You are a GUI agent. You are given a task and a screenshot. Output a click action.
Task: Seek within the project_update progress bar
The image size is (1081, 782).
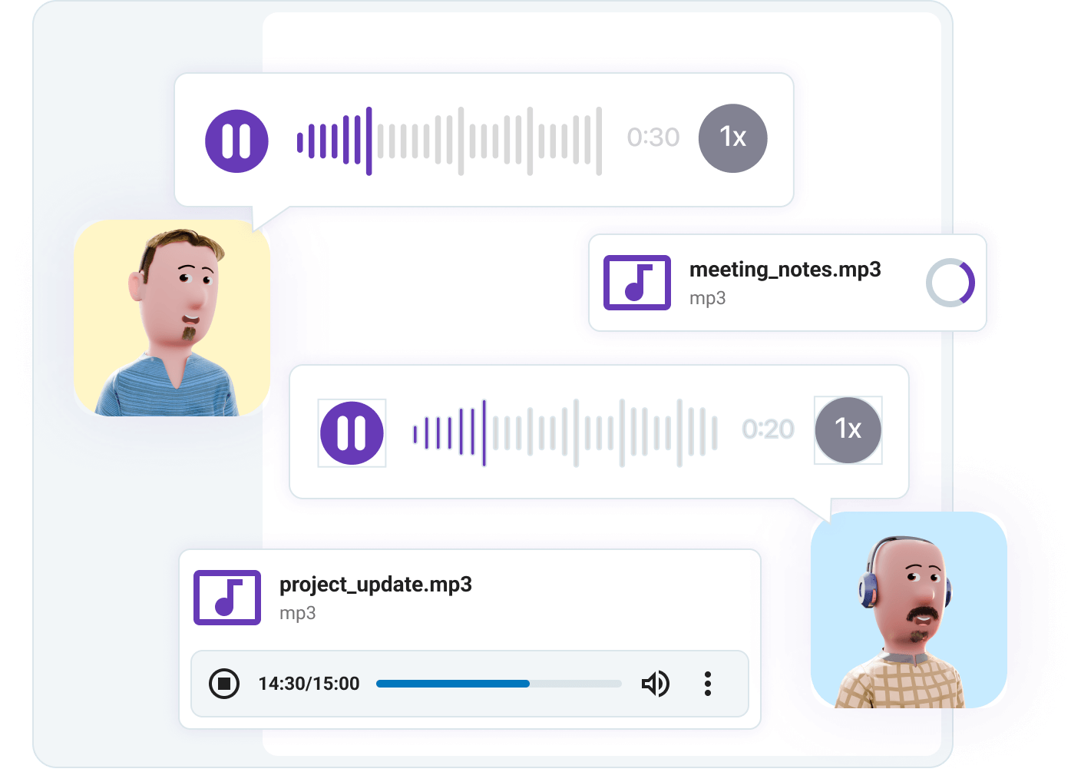(498, 683)
